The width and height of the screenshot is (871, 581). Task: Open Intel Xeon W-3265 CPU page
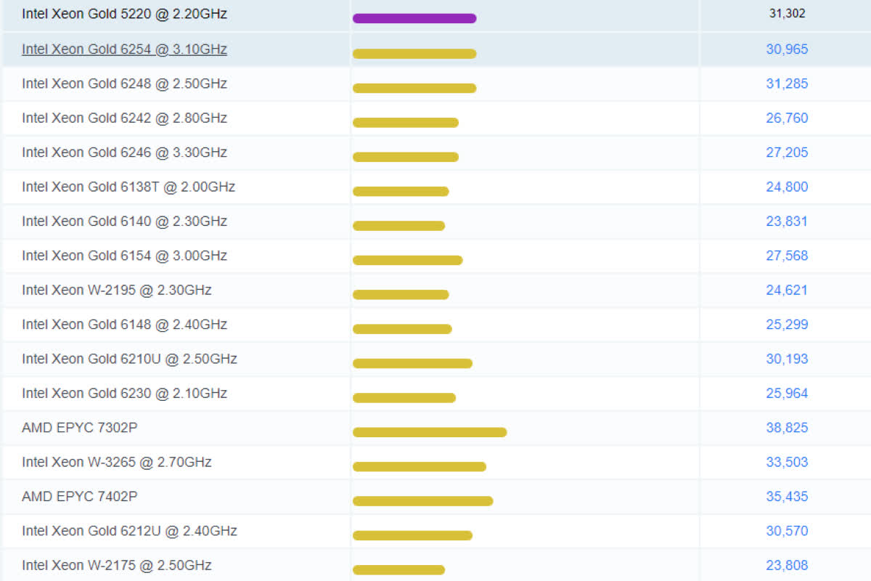click(x=117, y=462)
